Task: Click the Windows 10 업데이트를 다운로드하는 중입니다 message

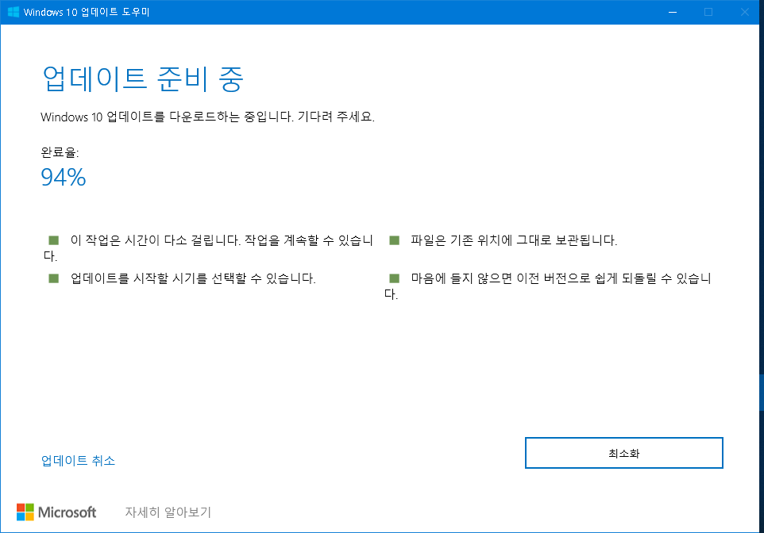Action: [x=207, y=117]
